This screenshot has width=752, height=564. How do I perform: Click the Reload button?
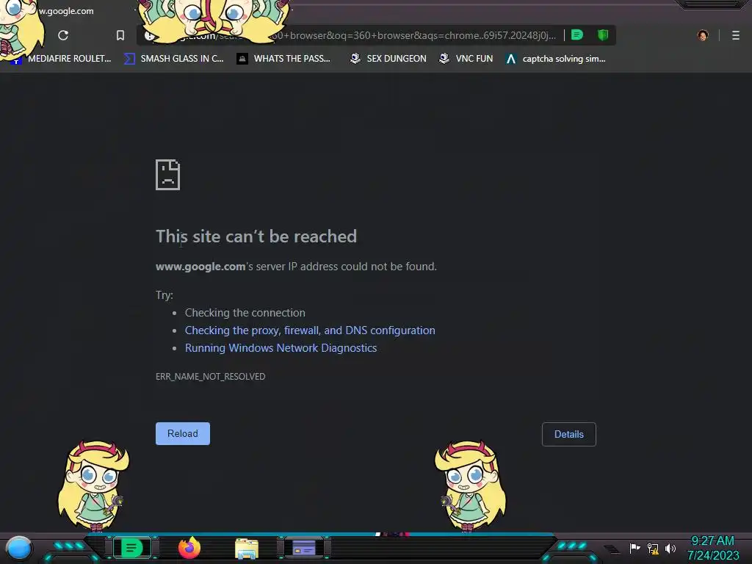click(x=183, y=433)
